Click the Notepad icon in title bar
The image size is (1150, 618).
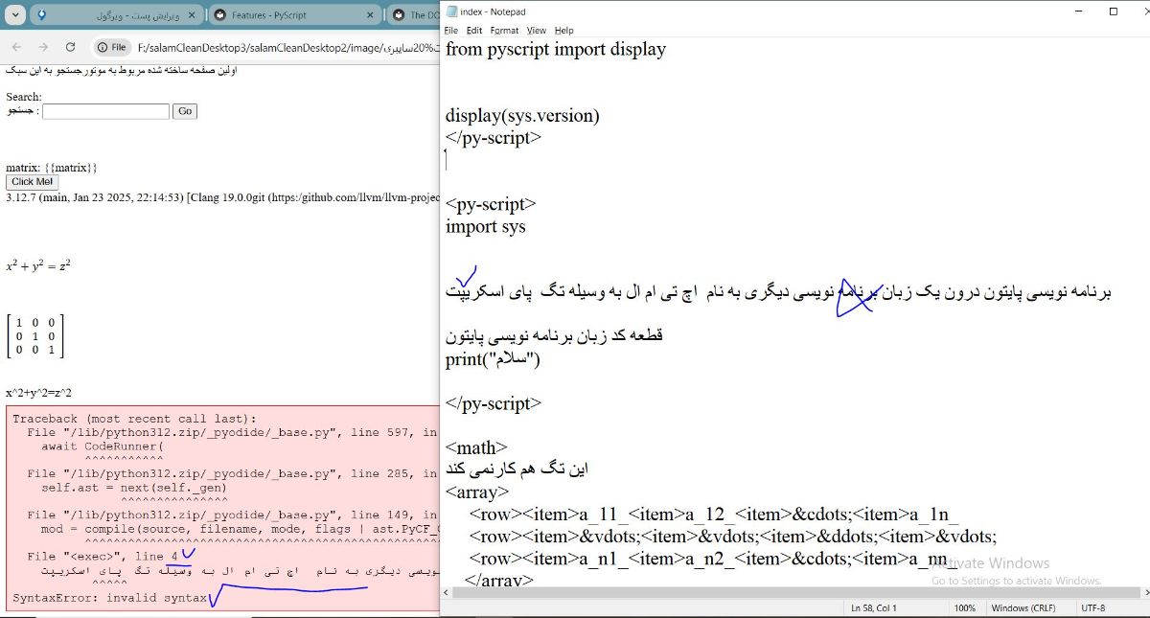pos(450,11)
